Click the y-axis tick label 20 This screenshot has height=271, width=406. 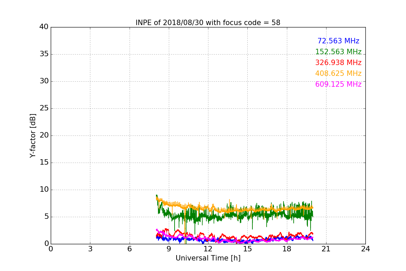coord(44,135)
